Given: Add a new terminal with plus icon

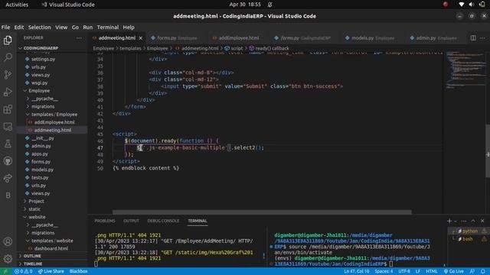Looking at the screenshot, I should coord(449,221).
